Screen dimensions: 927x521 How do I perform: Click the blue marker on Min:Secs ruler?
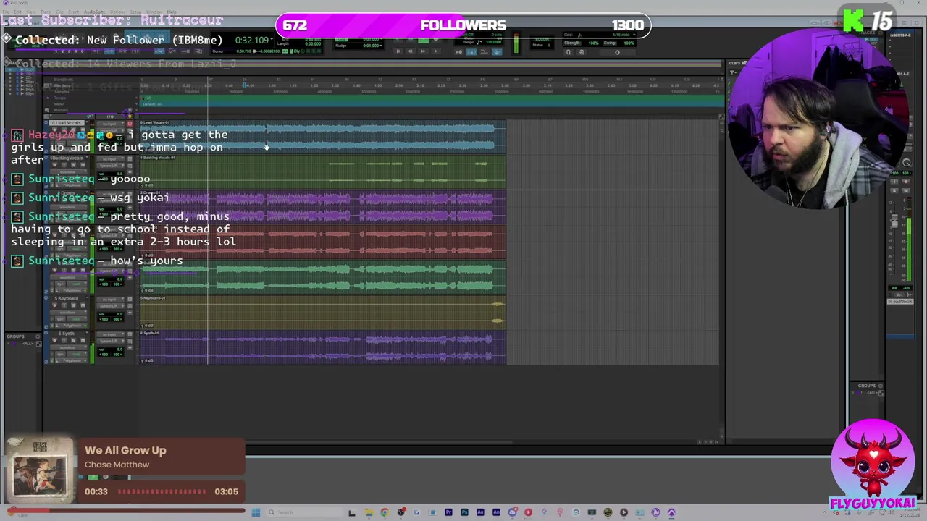(x=245, y=85)
